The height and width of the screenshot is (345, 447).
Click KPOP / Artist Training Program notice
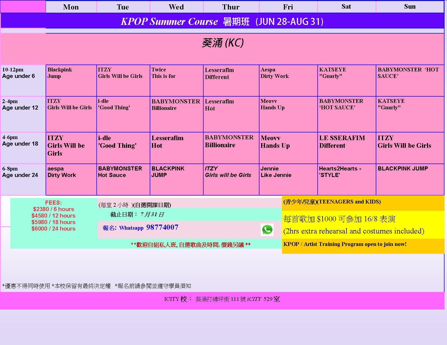345,244
